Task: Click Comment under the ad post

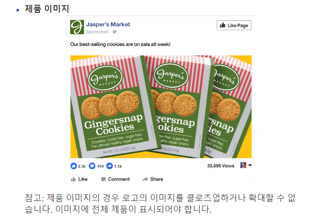Action: (x=115, y=179)
